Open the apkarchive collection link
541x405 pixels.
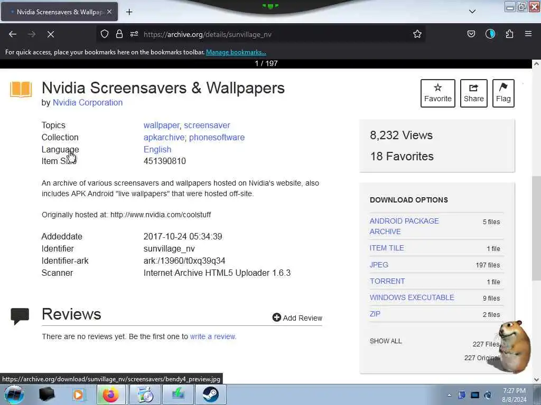tap(164, 138)
